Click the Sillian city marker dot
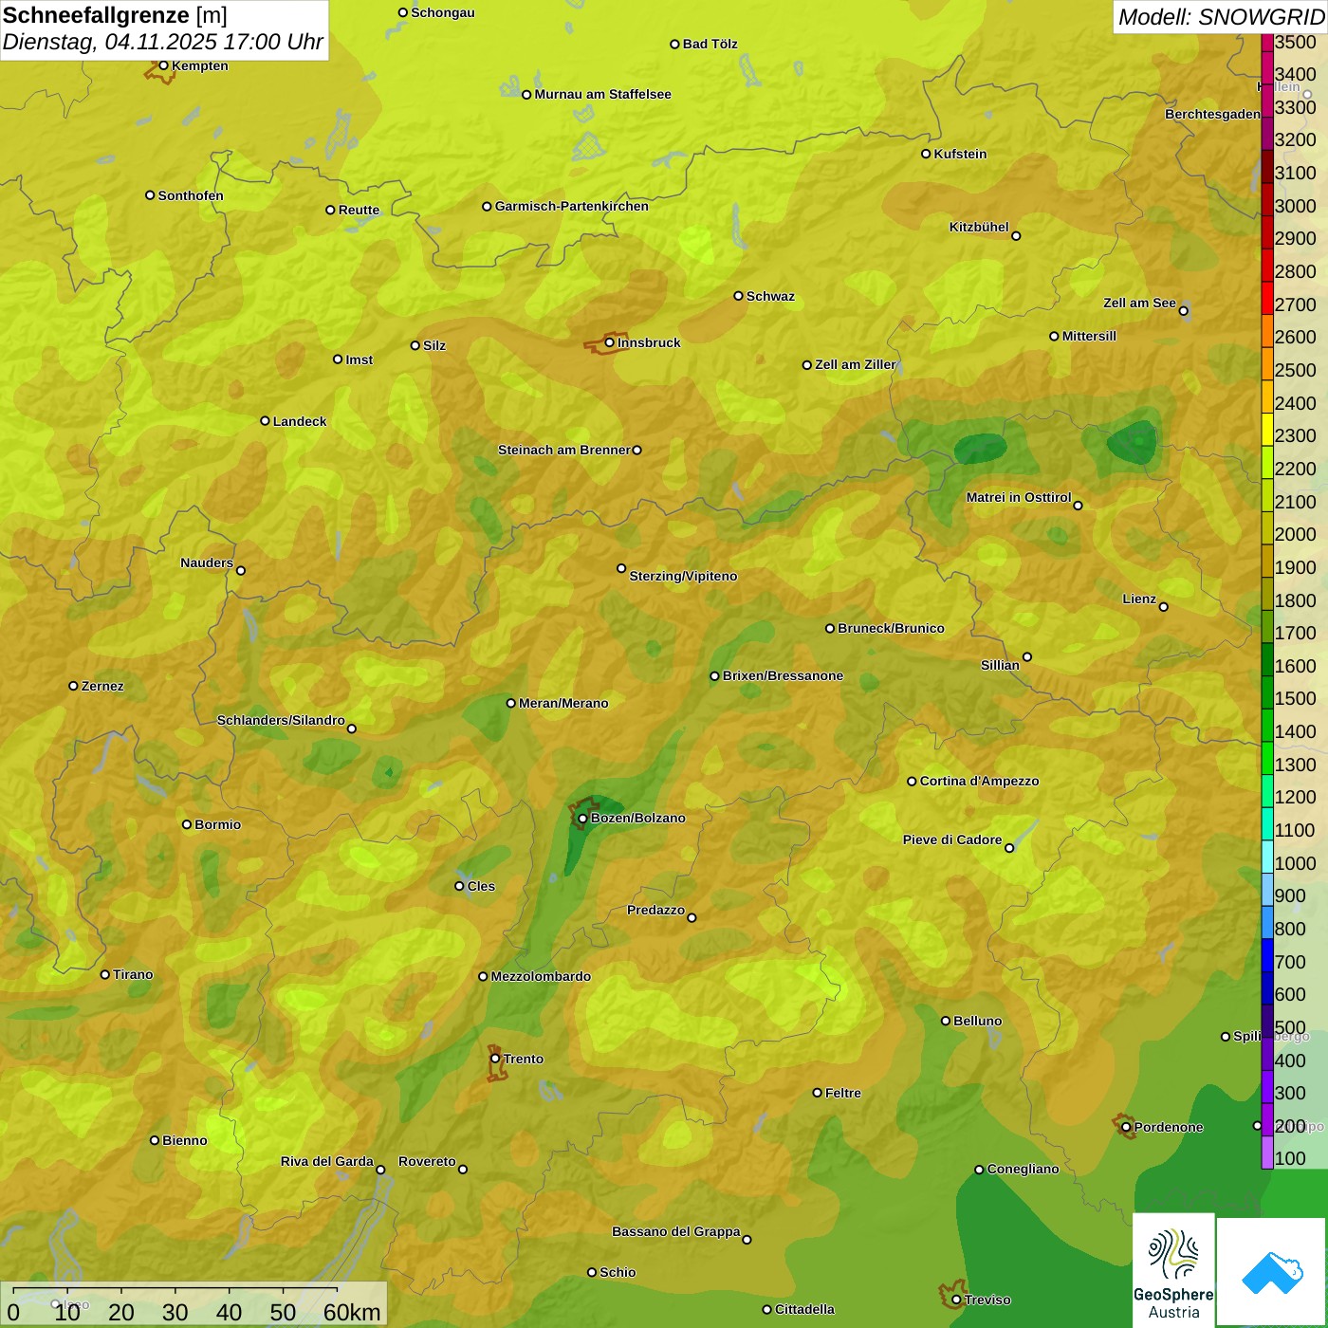Viewport: 1328px width, 1328px height. (1027, 656)
